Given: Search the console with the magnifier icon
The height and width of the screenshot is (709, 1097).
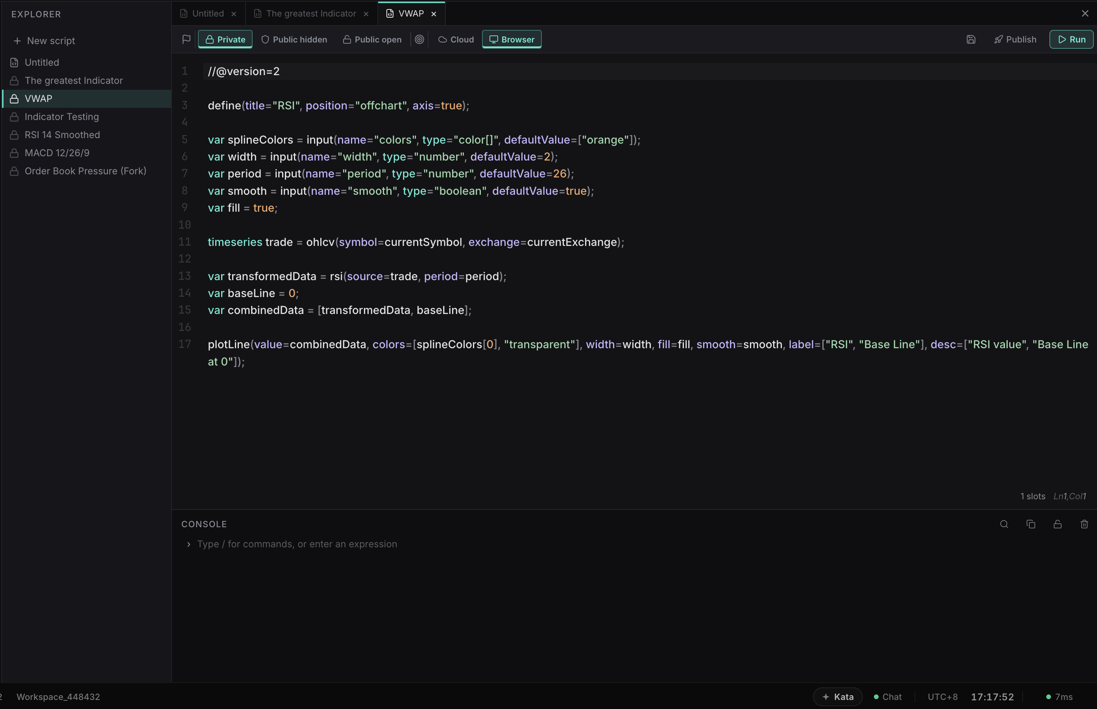Looking at the screenshot, I should 1004,524.
